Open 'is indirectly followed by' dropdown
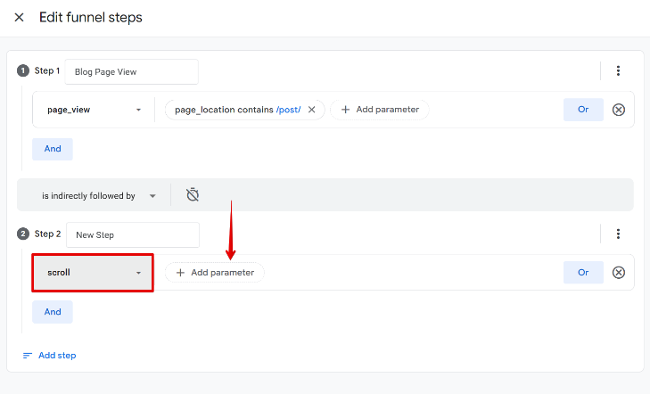The width and height of the screenshot is (650, 394). pyautogui.click(x=98, y=195)
